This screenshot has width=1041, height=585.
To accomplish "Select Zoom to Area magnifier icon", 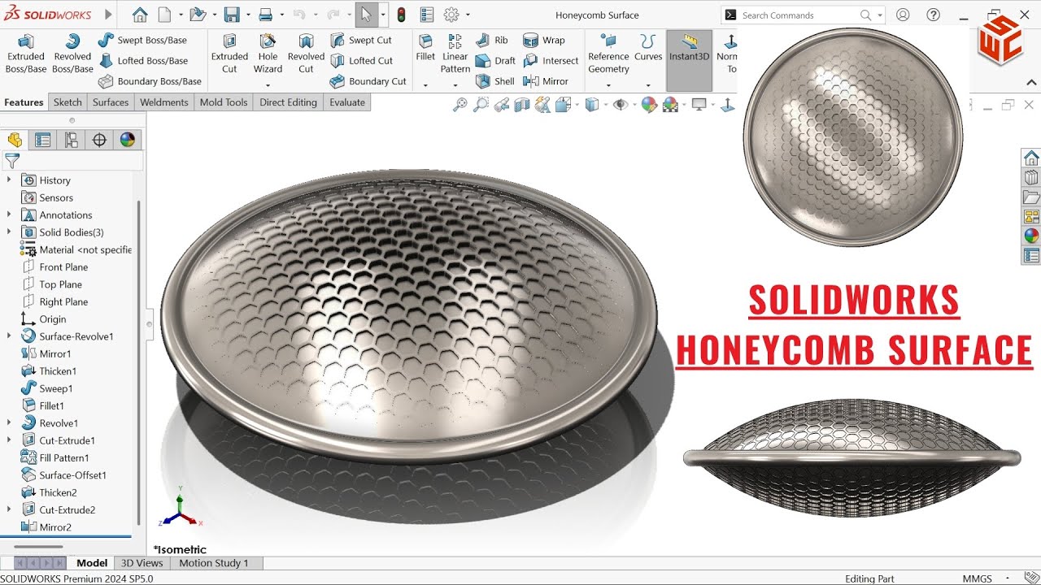I will [x=481, y=104].
